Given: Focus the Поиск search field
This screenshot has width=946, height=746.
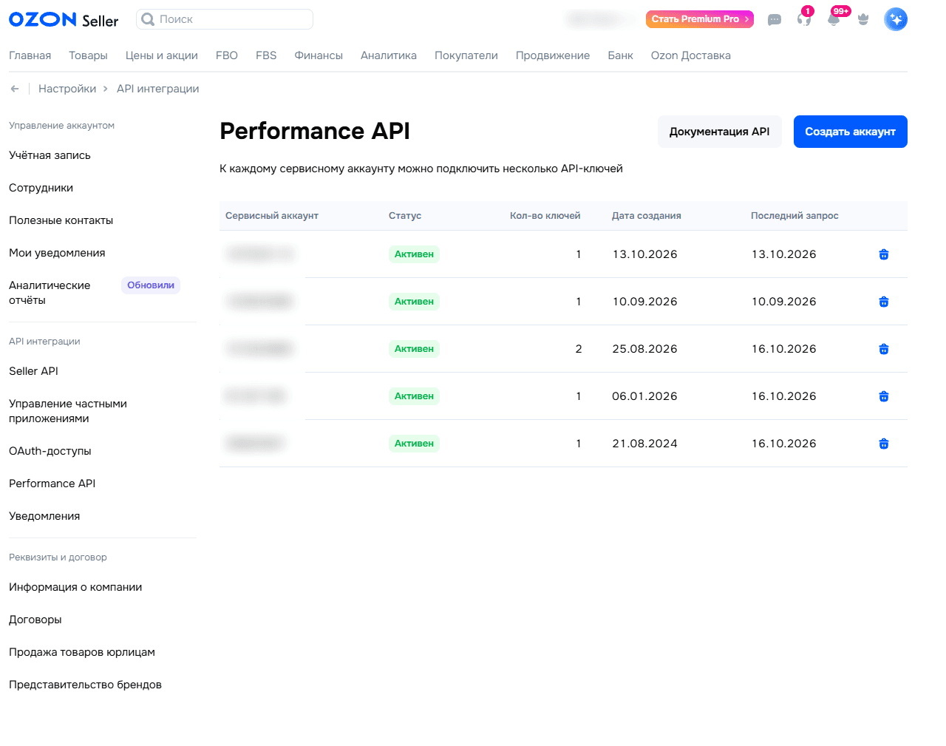Looking at the screenshot, I should (225, 19).
